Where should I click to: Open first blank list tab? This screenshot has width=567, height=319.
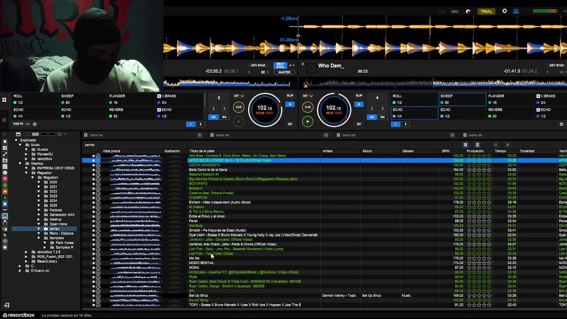(x=96, y=135)
